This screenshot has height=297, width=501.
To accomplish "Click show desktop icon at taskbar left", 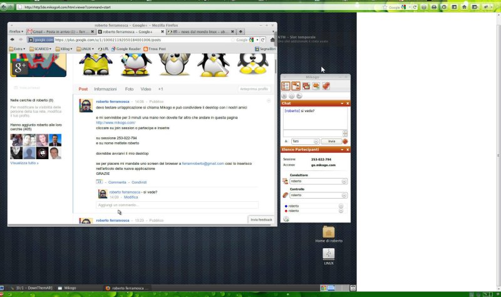I will (2, 288).
